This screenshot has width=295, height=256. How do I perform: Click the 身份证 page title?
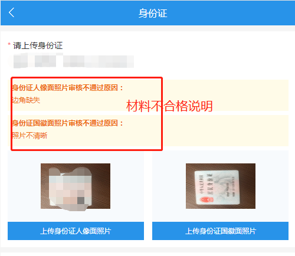153,14
